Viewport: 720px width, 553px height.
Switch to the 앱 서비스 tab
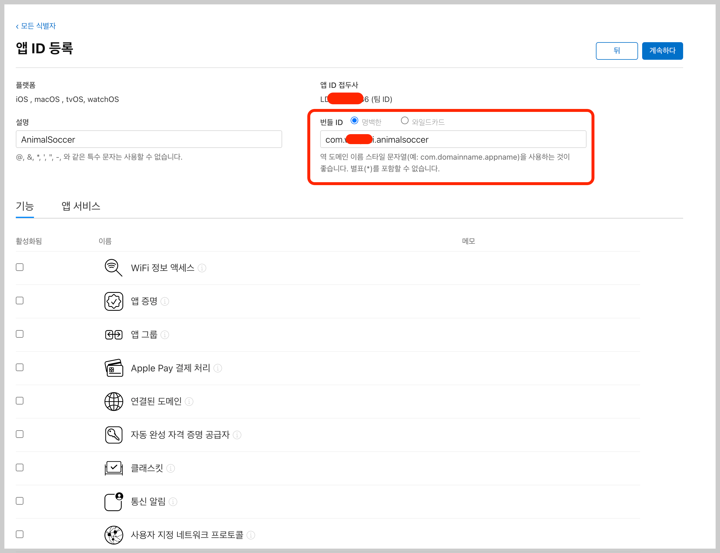(x=81, y=206)
